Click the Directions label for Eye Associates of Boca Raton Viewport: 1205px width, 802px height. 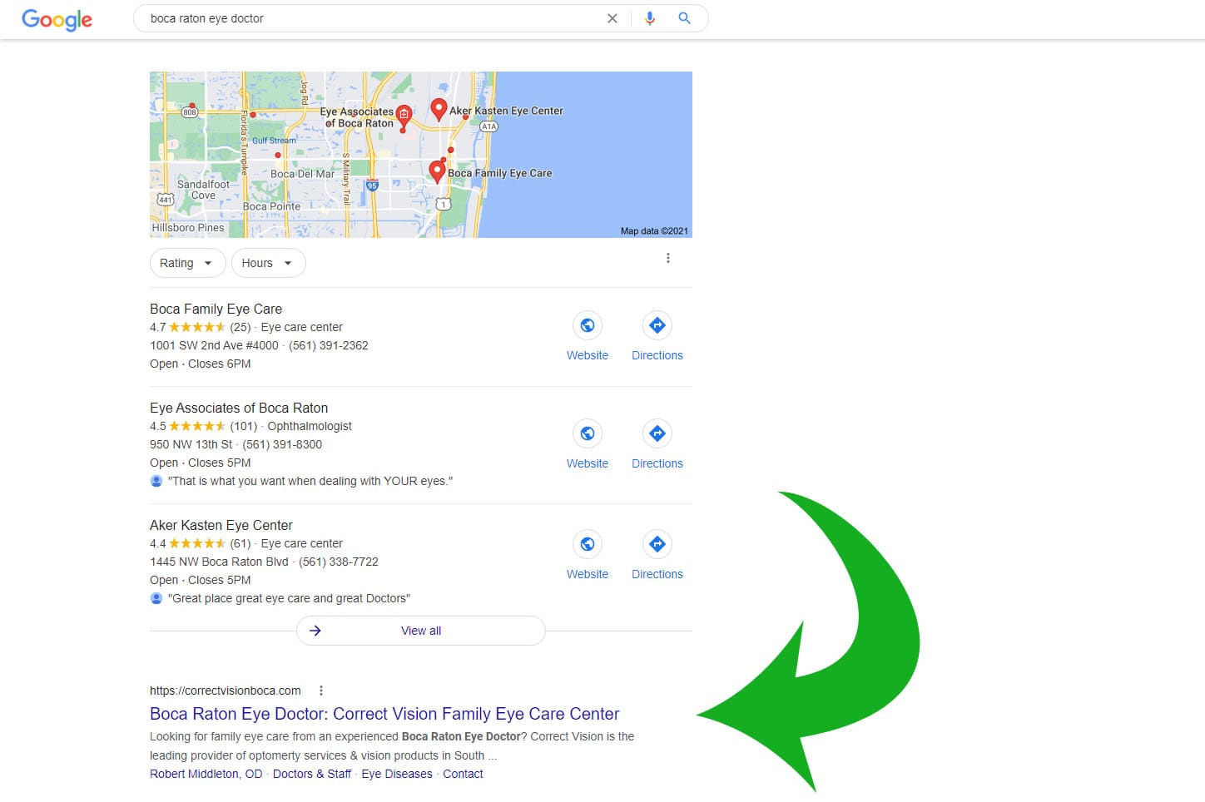(657, 463)
